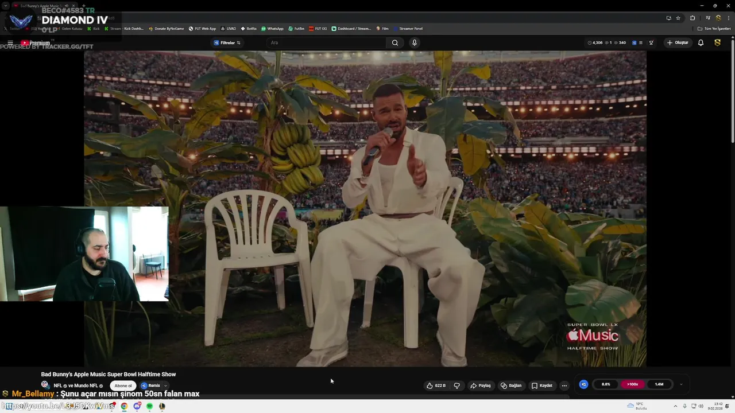Open the list icon next to blue extension
This screenshot has height=413, width=735.
point(641,42)
